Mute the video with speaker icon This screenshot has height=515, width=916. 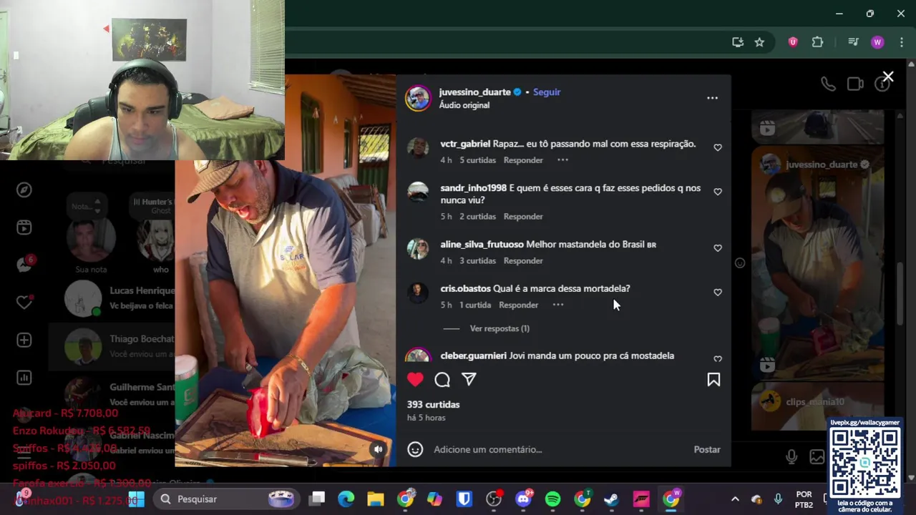pyautogui.click(x=378, y=449)
